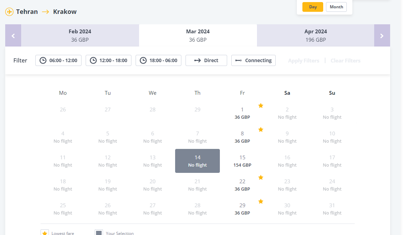Click the Sa weekday header
This screenshot has height=235, width=404.
287,93
